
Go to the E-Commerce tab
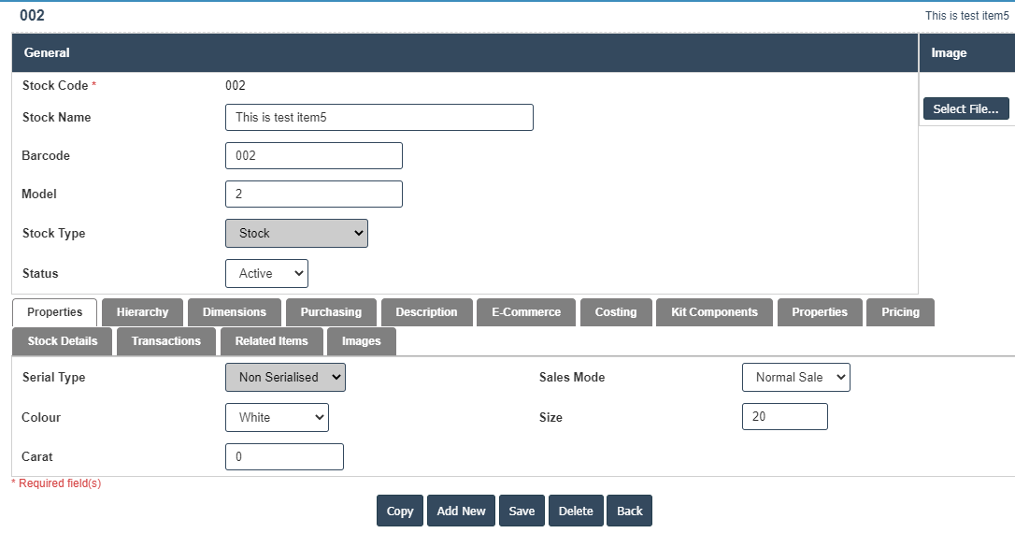tap(526, 312)
